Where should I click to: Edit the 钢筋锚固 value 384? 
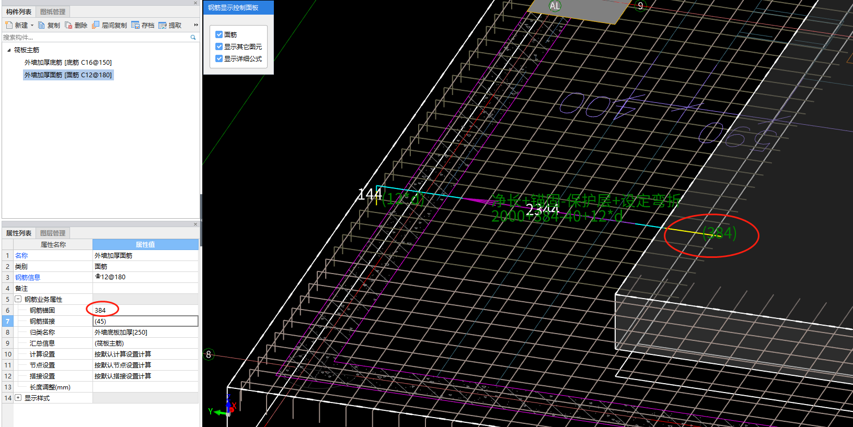[145, 310]
